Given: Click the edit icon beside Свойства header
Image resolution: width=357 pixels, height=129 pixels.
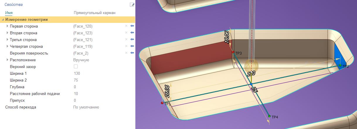Looking at the screenshot, I should tap(132, 5).
